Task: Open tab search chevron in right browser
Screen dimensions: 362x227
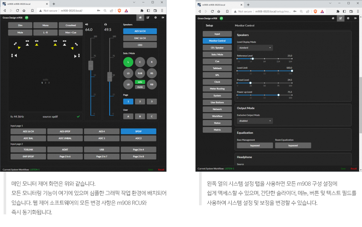Action: pyautogui.click(x=330, y=3)
